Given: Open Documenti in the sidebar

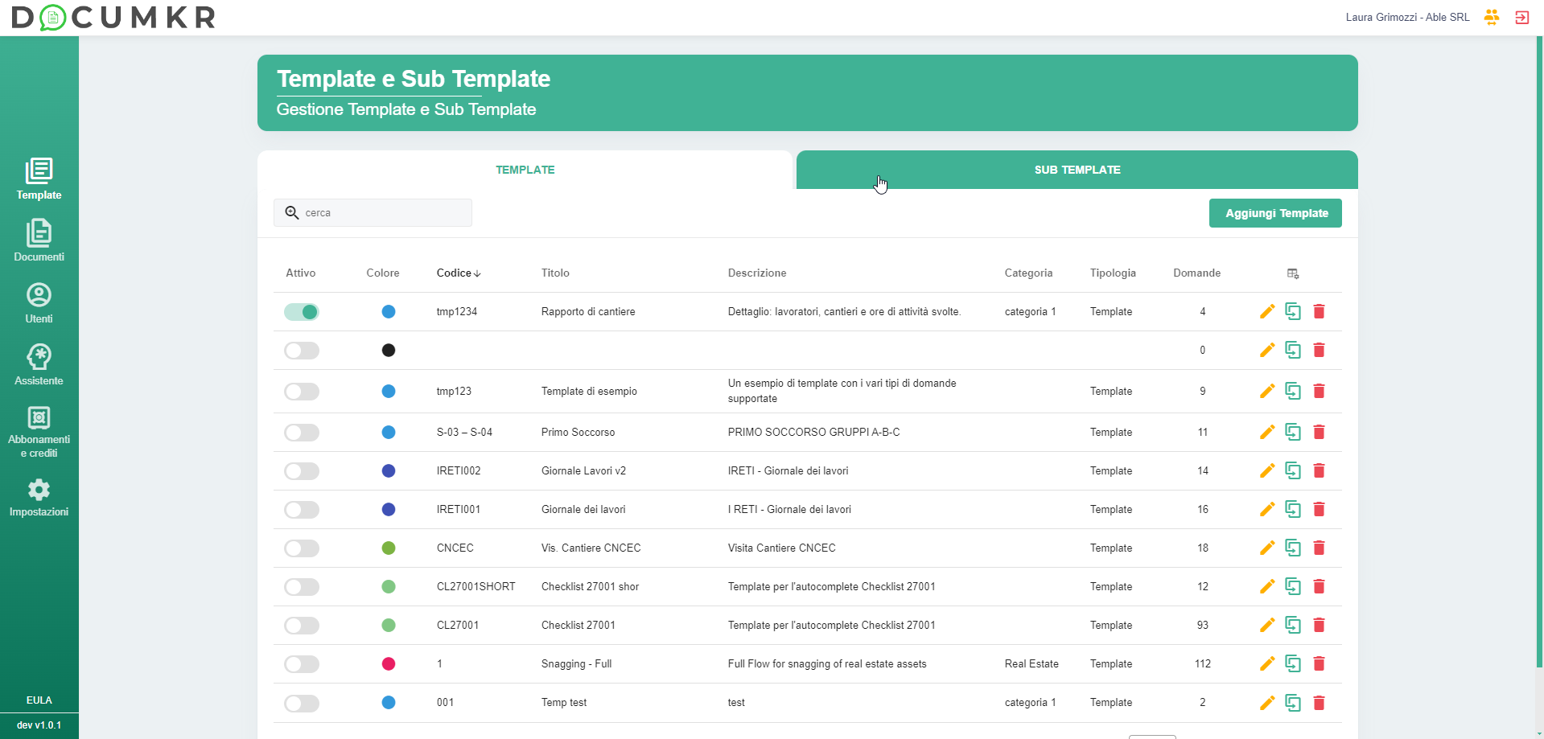Looking at the screenshot, I should (39, 241).
